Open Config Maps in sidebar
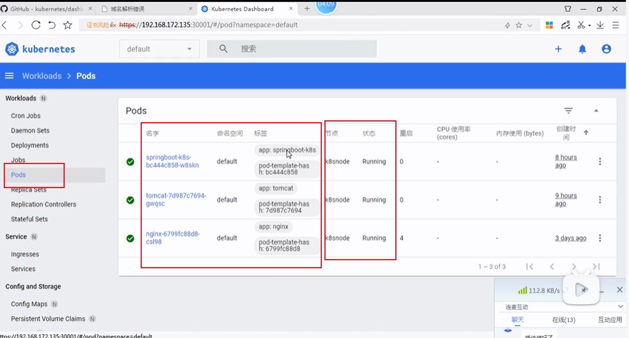Viewport: 629px width, 338px height. point(29,304)
